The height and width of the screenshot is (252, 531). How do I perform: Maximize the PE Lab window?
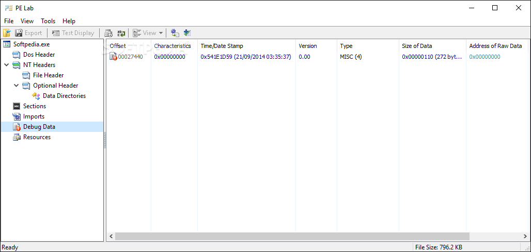[x=495, y=8]
